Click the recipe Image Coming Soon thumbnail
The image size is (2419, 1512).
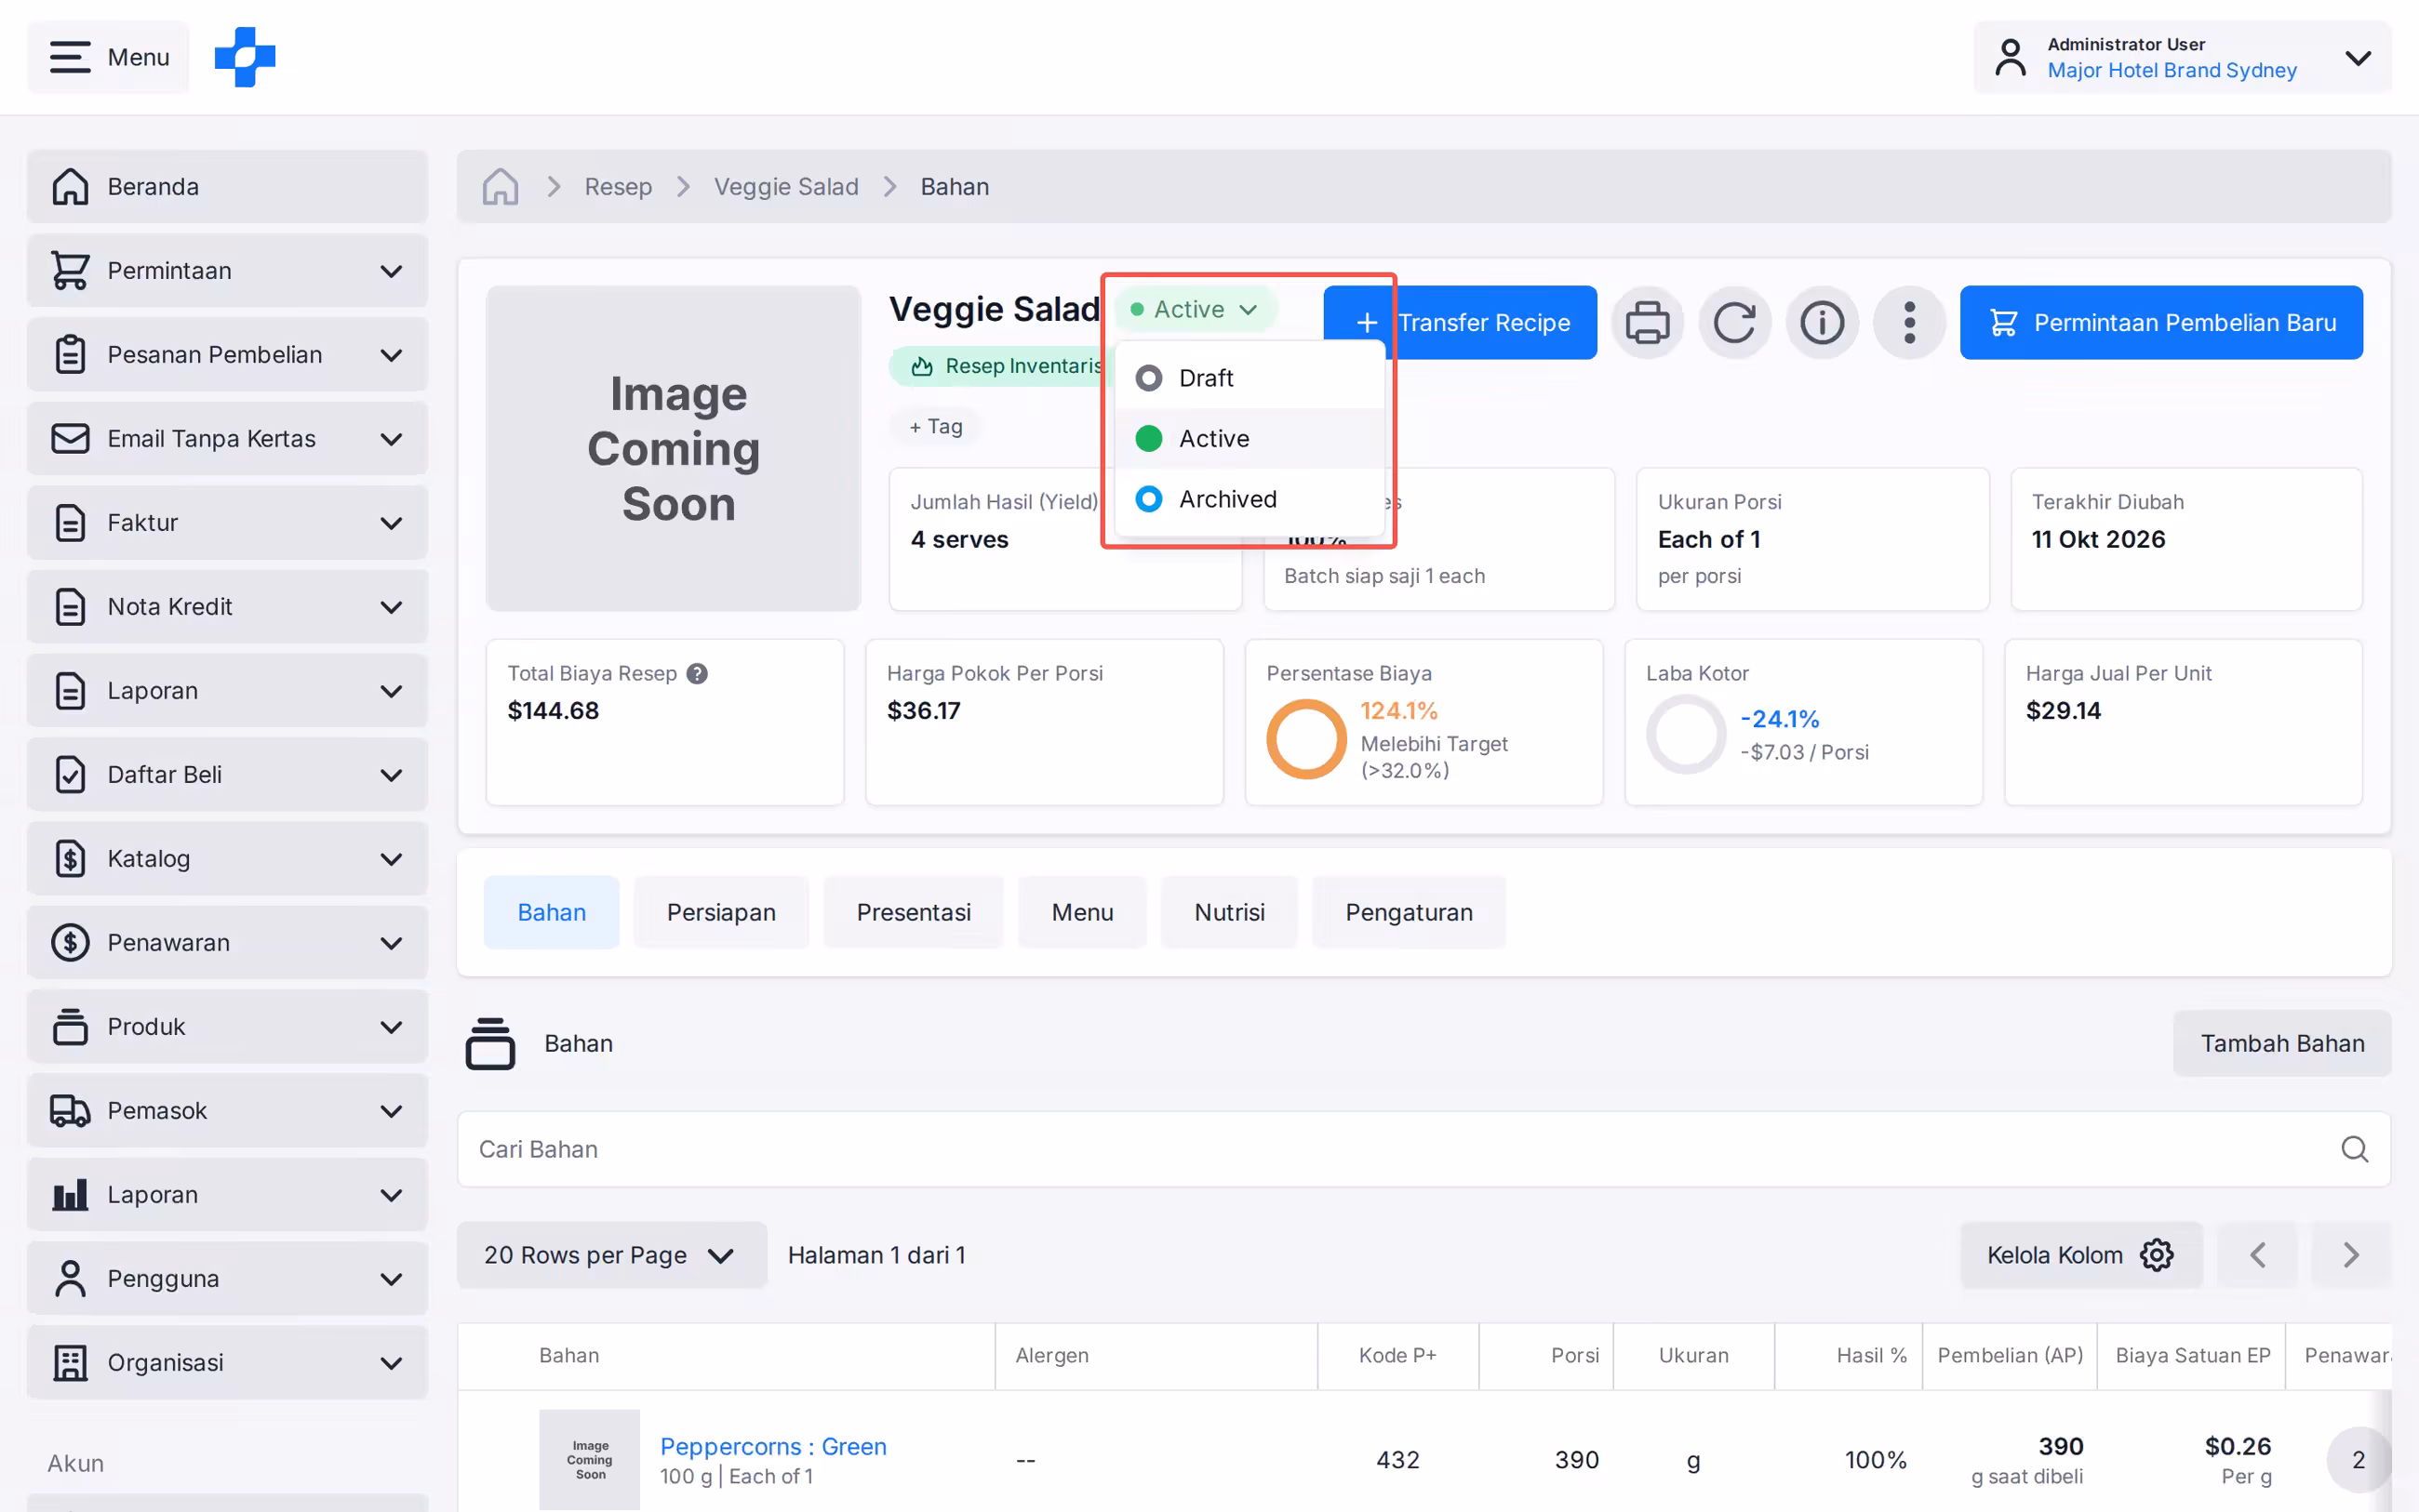coord(674,448)
